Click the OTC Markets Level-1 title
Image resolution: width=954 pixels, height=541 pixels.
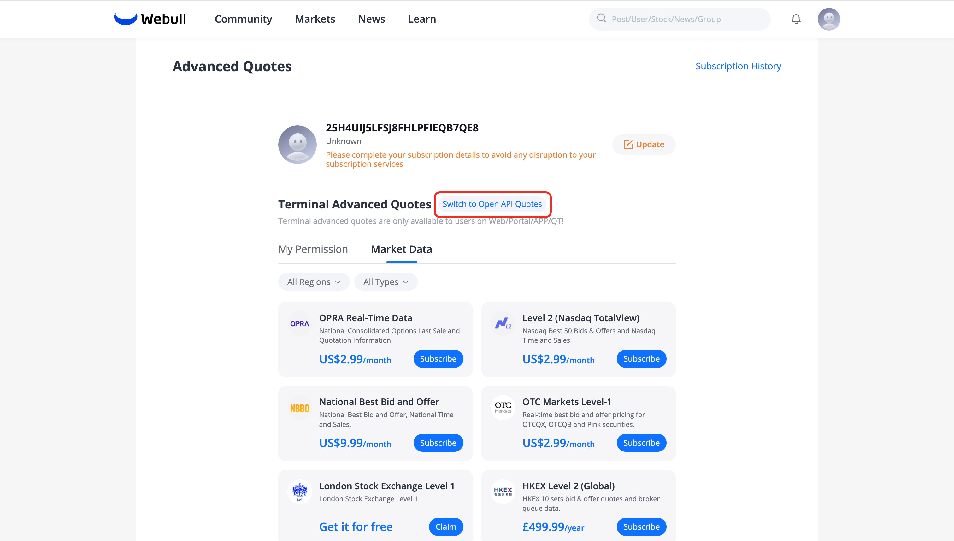point(567,402)
